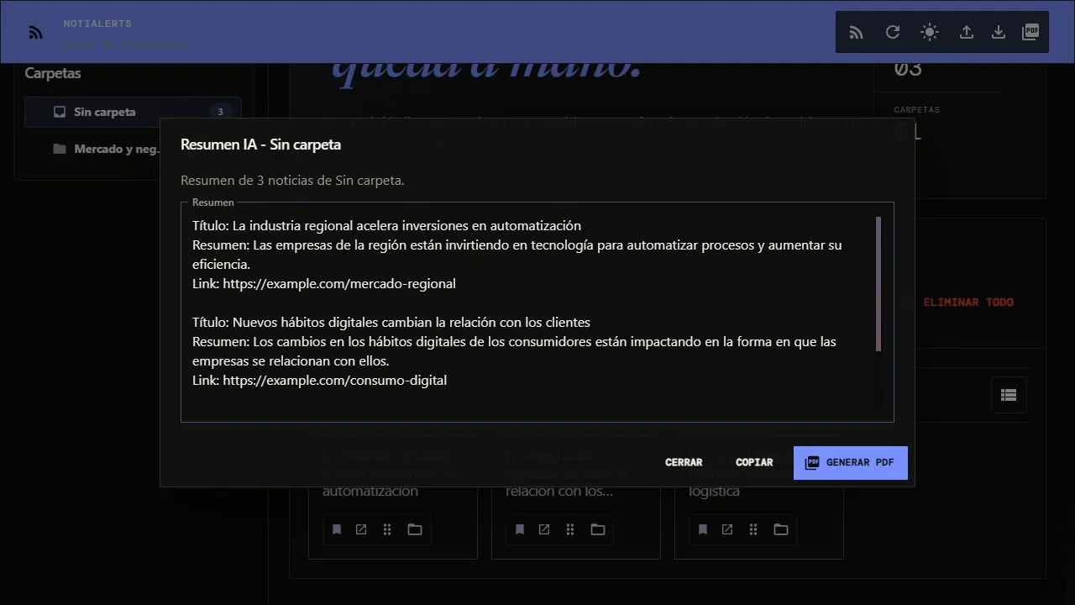Click inside the Resumen text field
1075x605 pixels.
pos(537,312)
